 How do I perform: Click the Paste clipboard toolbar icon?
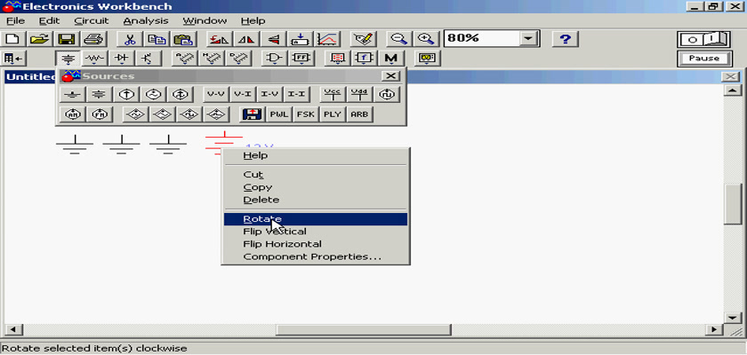pos(182,39)
